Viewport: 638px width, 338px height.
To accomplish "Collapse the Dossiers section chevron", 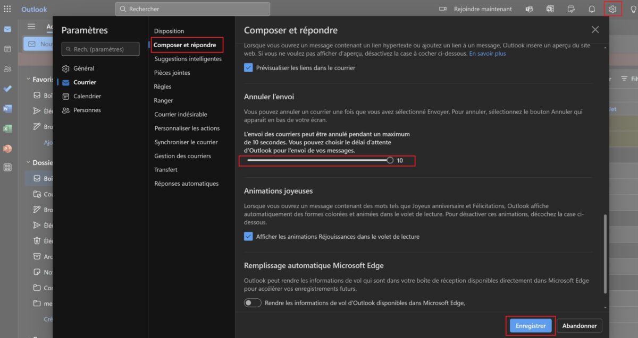I will (x=28, y=163).
